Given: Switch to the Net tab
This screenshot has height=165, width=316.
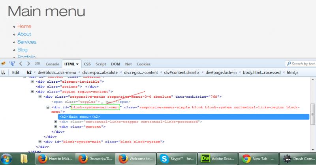Looking at the screenshot, I should pyautogui.click(x=128, y=64).
